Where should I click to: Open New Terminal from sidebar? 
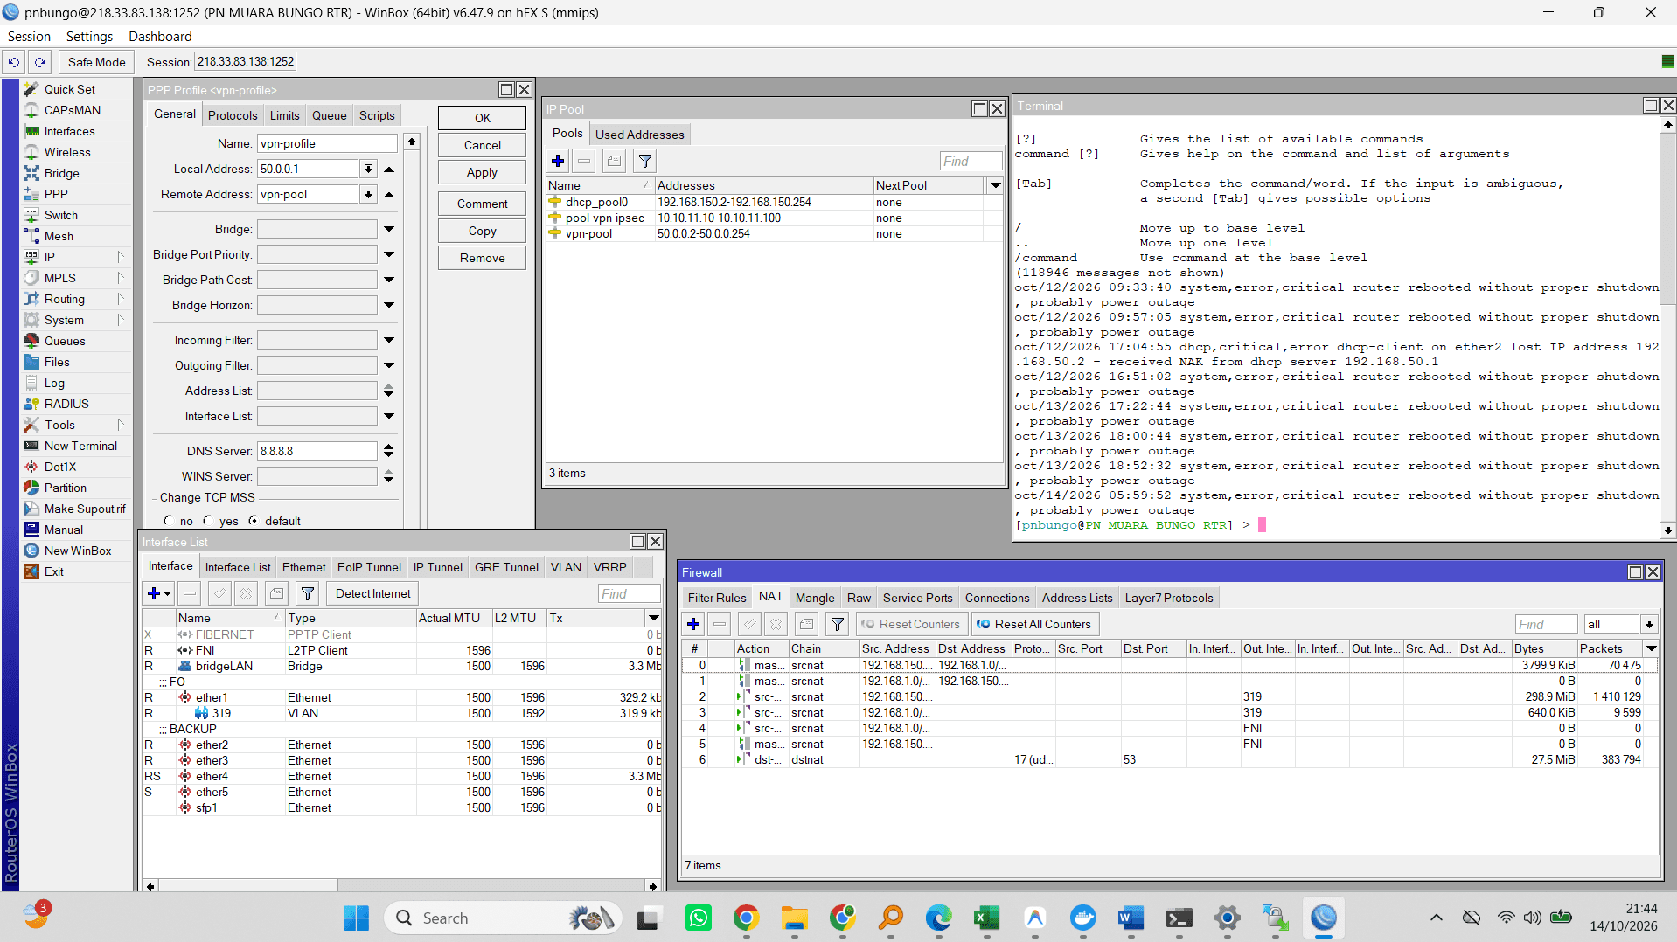tap(80, 446)
